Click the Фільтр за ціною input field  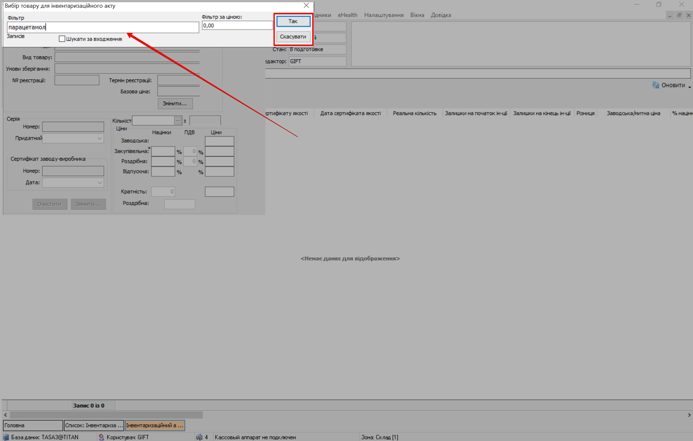[x=237, y=26]
